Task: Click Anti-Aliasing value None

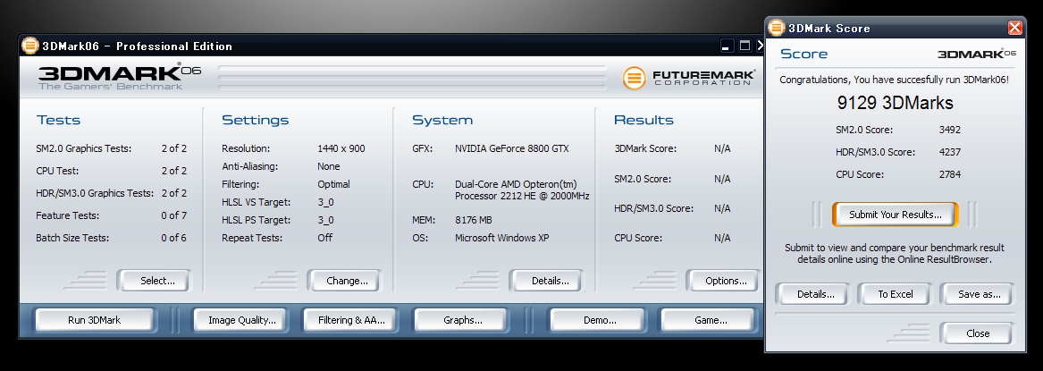Action: (x=329, y=166)
